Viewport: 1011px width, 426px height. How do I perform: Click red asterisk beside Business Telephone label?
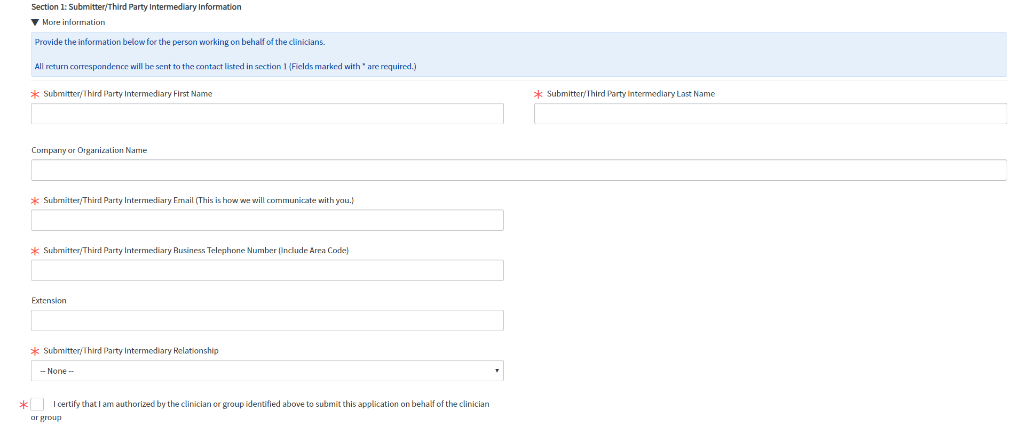point(35,251)
